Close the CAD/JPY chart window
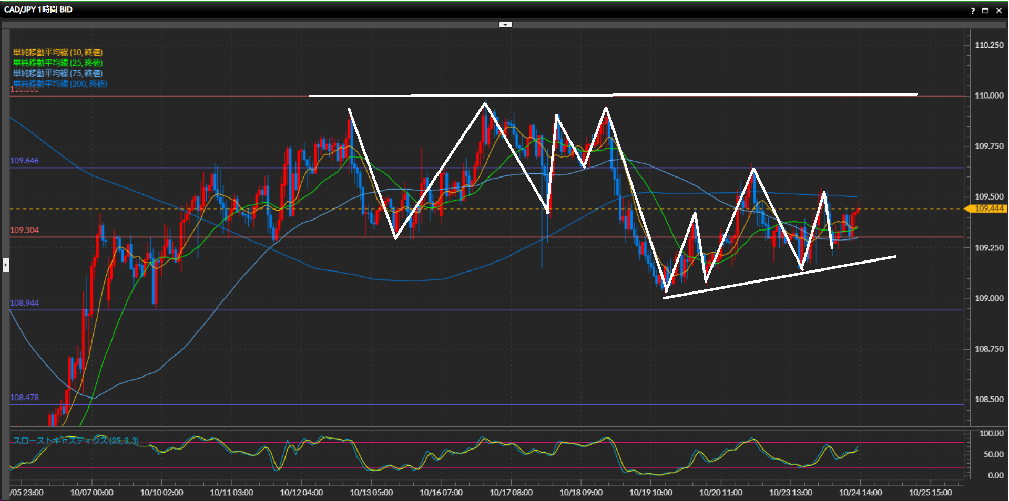 pyautogui.click(x=999, y=11)
